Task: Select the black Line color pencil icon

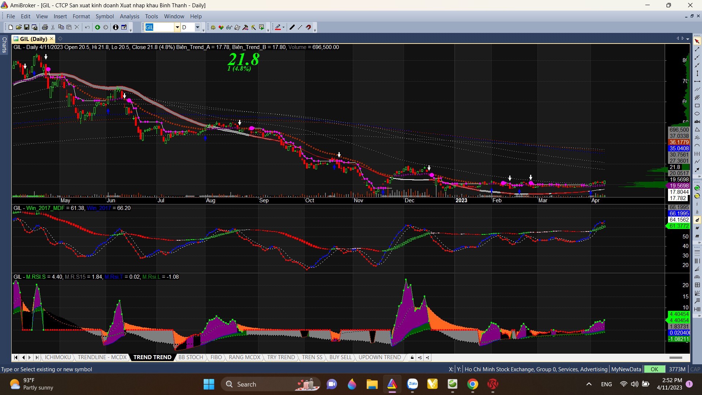Action: pyautogui.click(x=292, y=27)
